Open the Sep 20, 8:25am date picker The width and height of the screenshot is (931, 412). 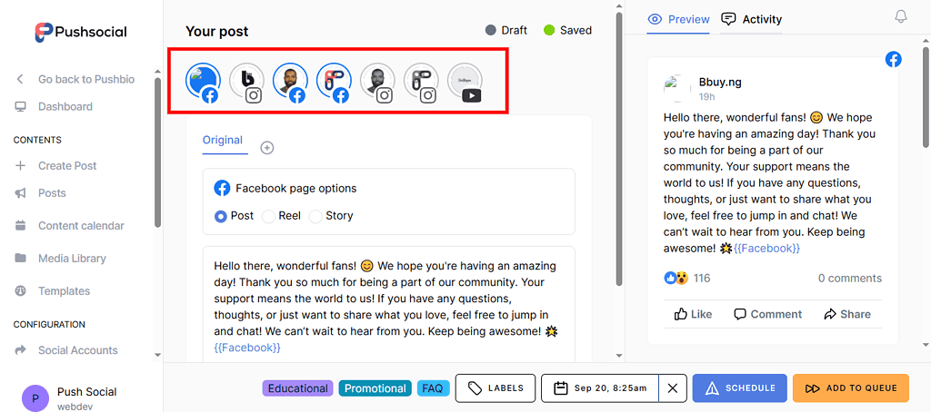(x=600, y=388)
